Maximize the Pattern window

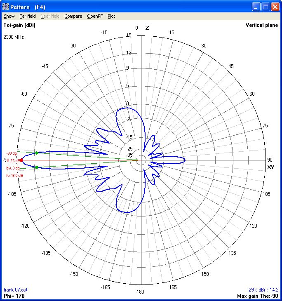pyautogui.click(x=266, y=7)
